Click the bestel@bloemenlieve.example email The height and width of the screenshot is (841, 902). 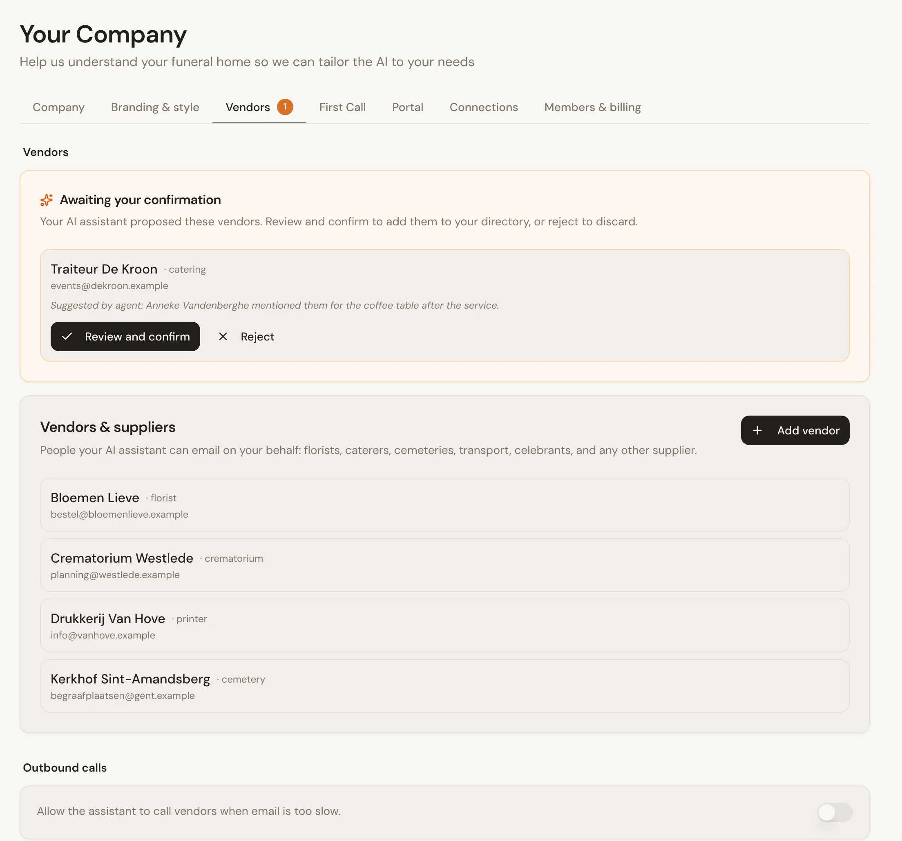[x=119, y=514]
